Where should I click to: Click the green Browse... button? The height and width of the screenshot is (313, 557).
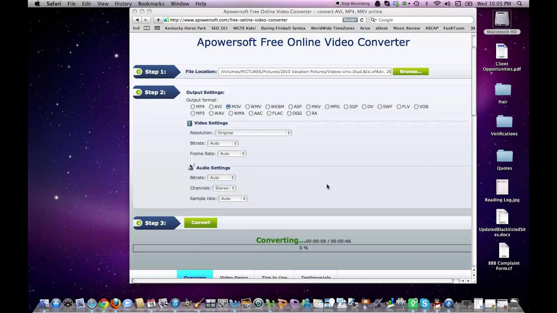click(x=410, y=71)
